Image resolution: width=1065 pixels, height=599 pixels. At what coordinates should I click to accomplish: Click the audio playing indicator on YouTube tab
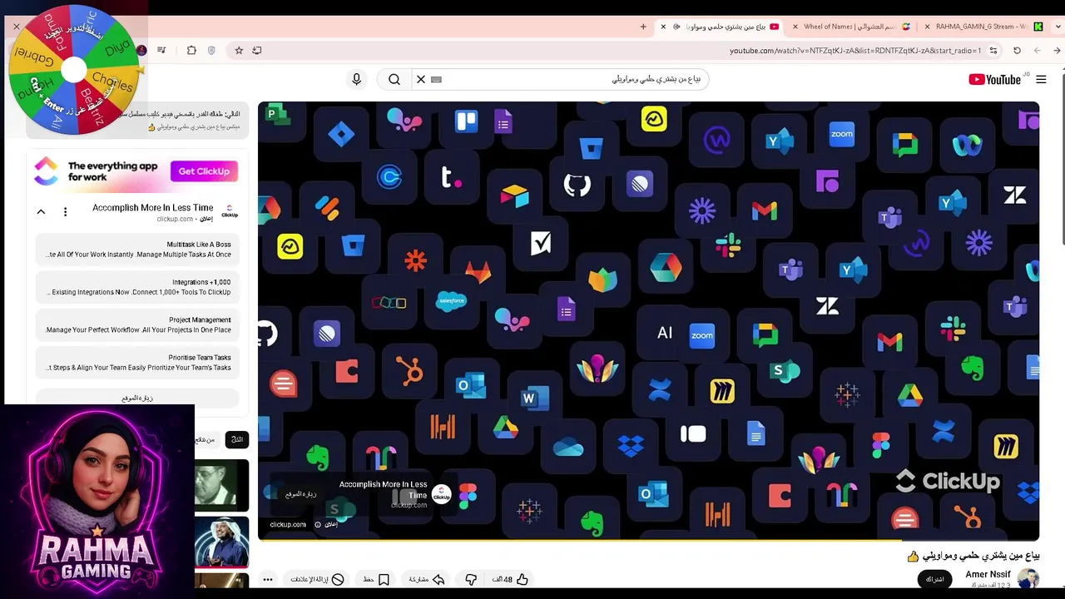coord(676,27)
